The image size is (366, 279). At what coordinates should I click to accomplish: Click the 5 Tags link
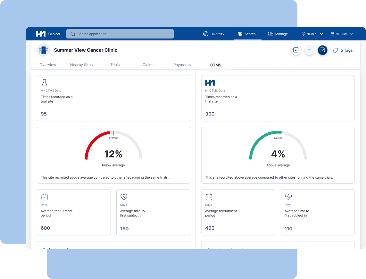pos(346,50)
